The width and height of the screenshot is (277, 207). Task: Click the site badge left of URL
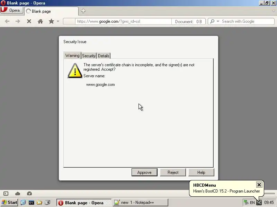click(x=69, y=21)
